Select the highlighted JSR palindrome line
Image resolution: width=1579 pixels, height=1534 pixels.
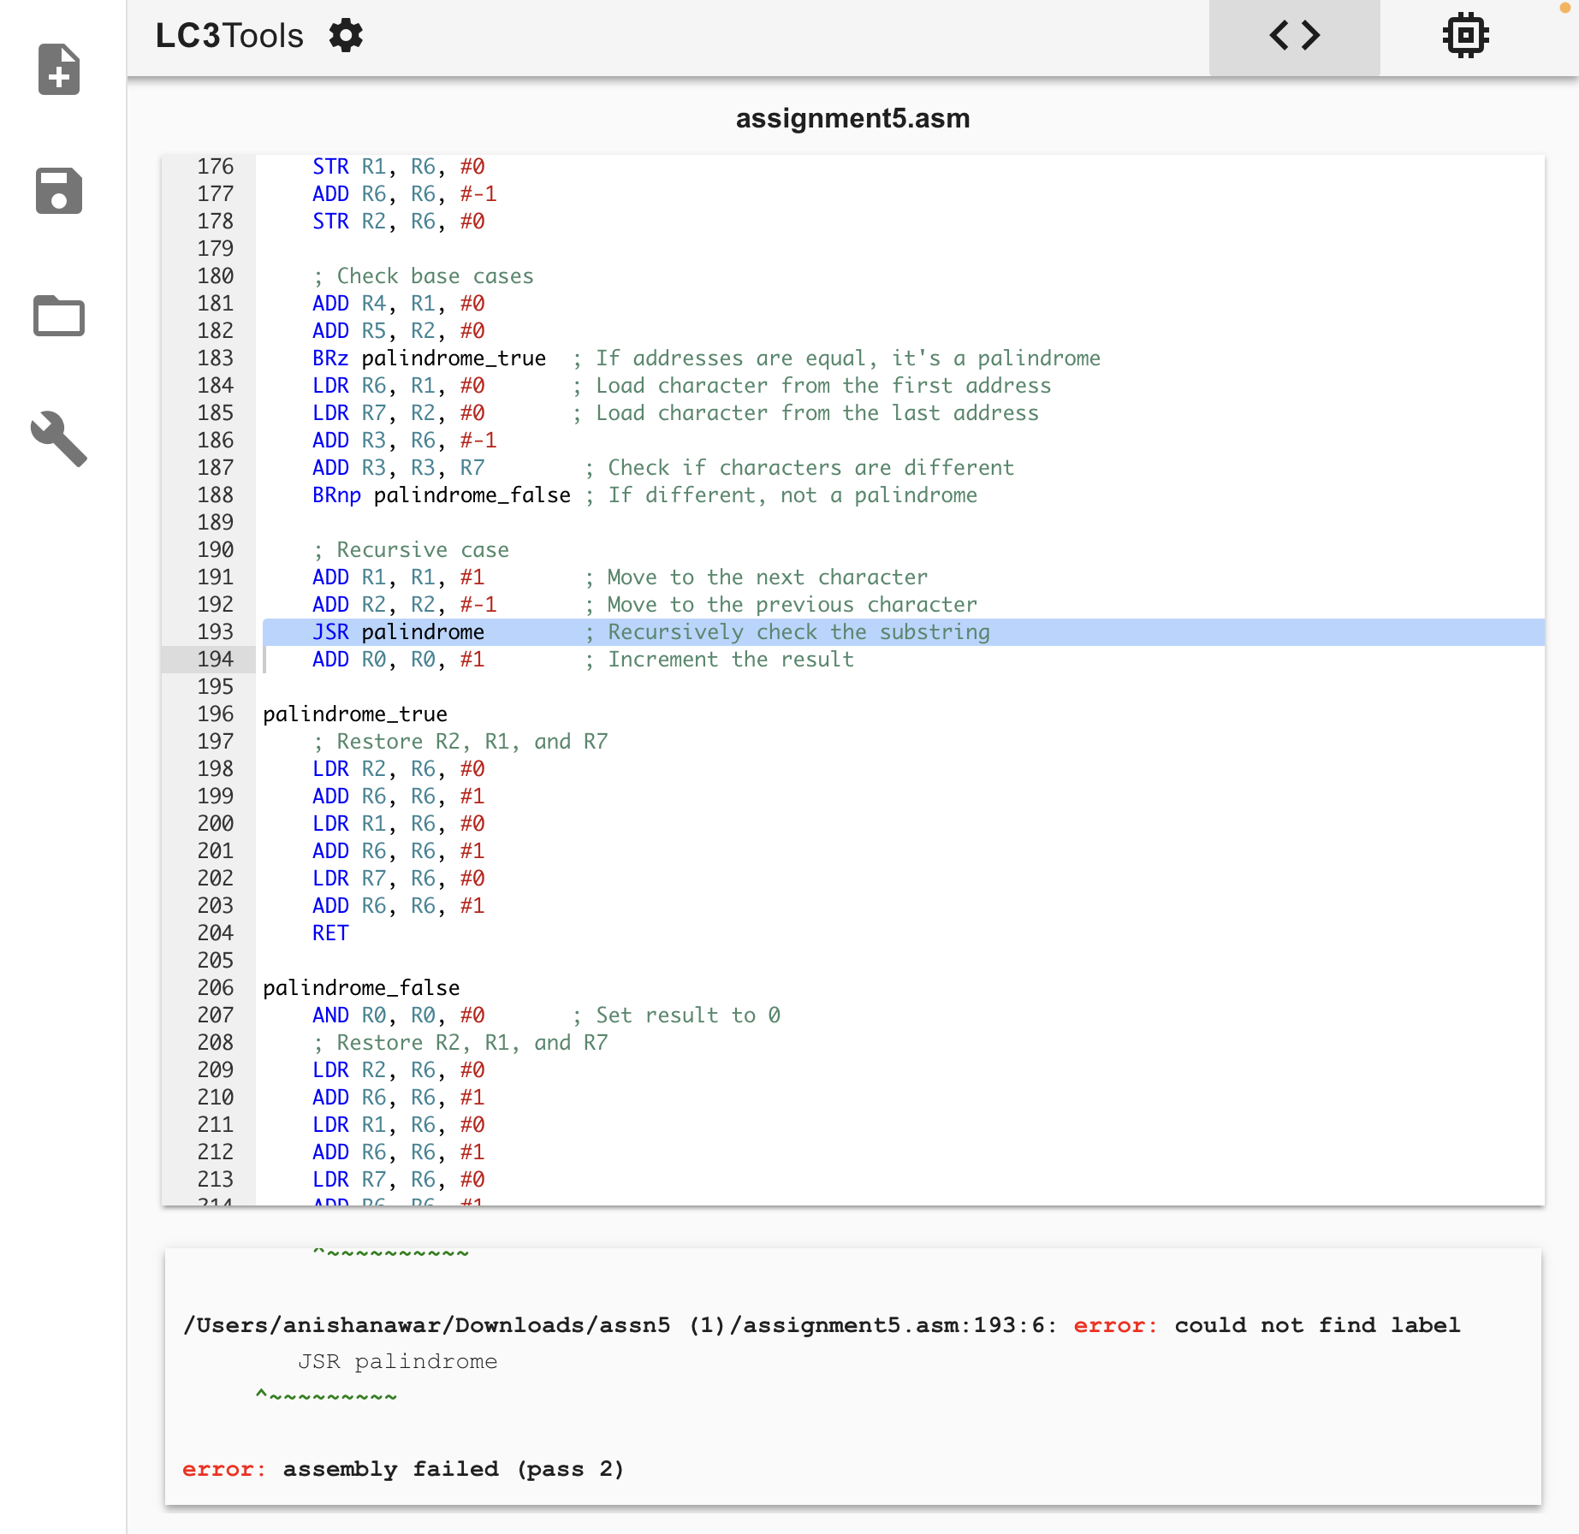399,632
